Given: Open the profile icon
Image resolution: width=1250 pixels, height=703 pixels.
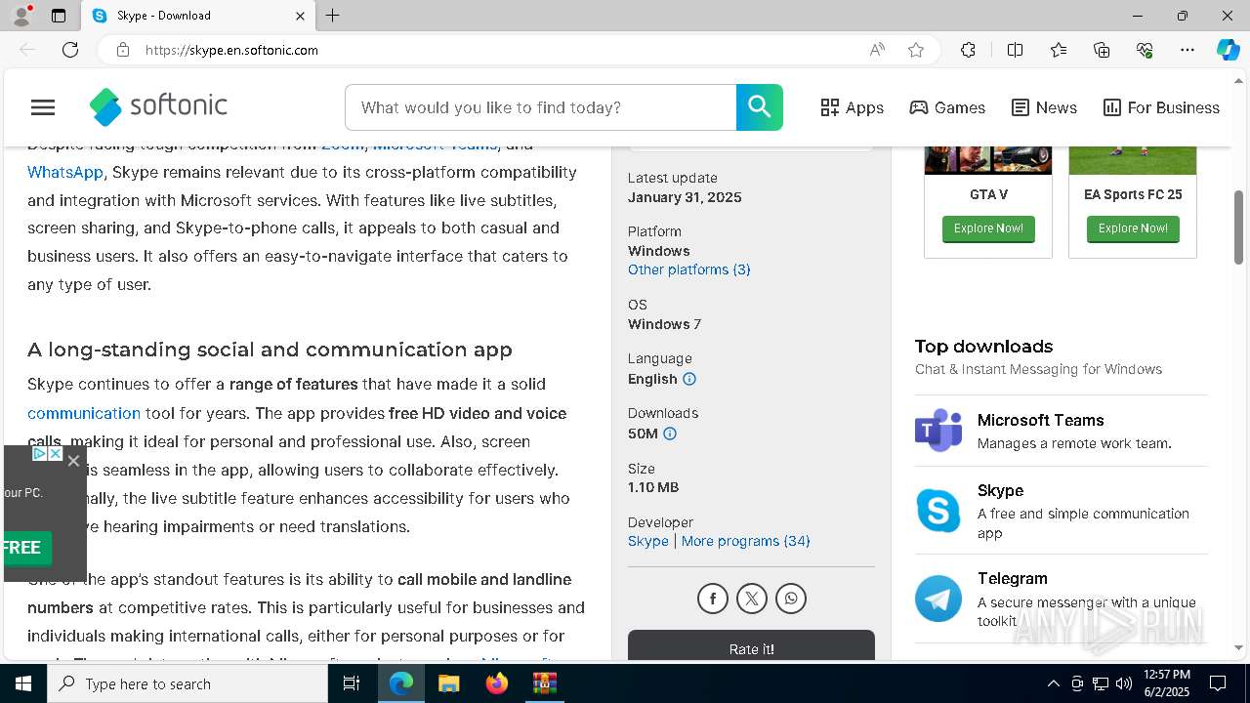Looking at the screenshot, I should (x=21, y=16).
